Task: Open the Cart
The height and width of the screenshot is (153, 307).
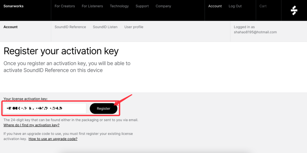Action: point(263,6)
